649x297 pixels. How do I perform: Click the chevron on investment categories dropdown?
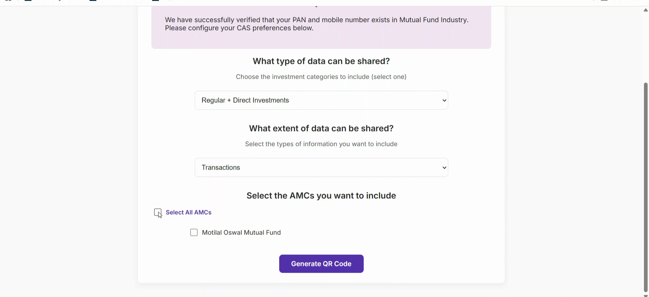(x=444, y=101)
